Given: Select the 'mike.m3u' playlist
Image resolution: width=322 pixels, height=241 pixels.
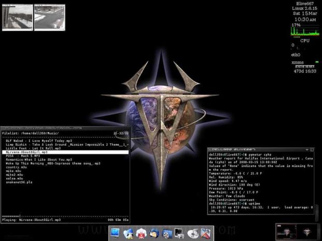Looking at the screenshot, I should (x=13, y=171).
